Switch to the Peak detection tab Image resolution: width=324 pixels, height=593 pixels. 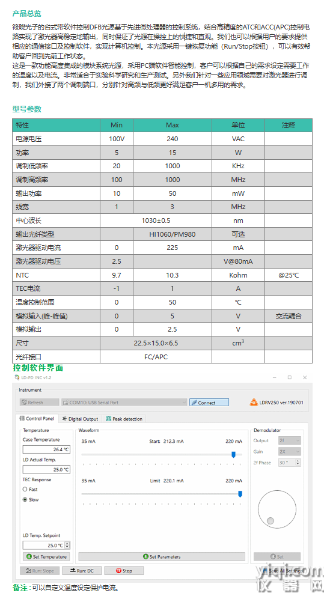click(x=124, y=419)
